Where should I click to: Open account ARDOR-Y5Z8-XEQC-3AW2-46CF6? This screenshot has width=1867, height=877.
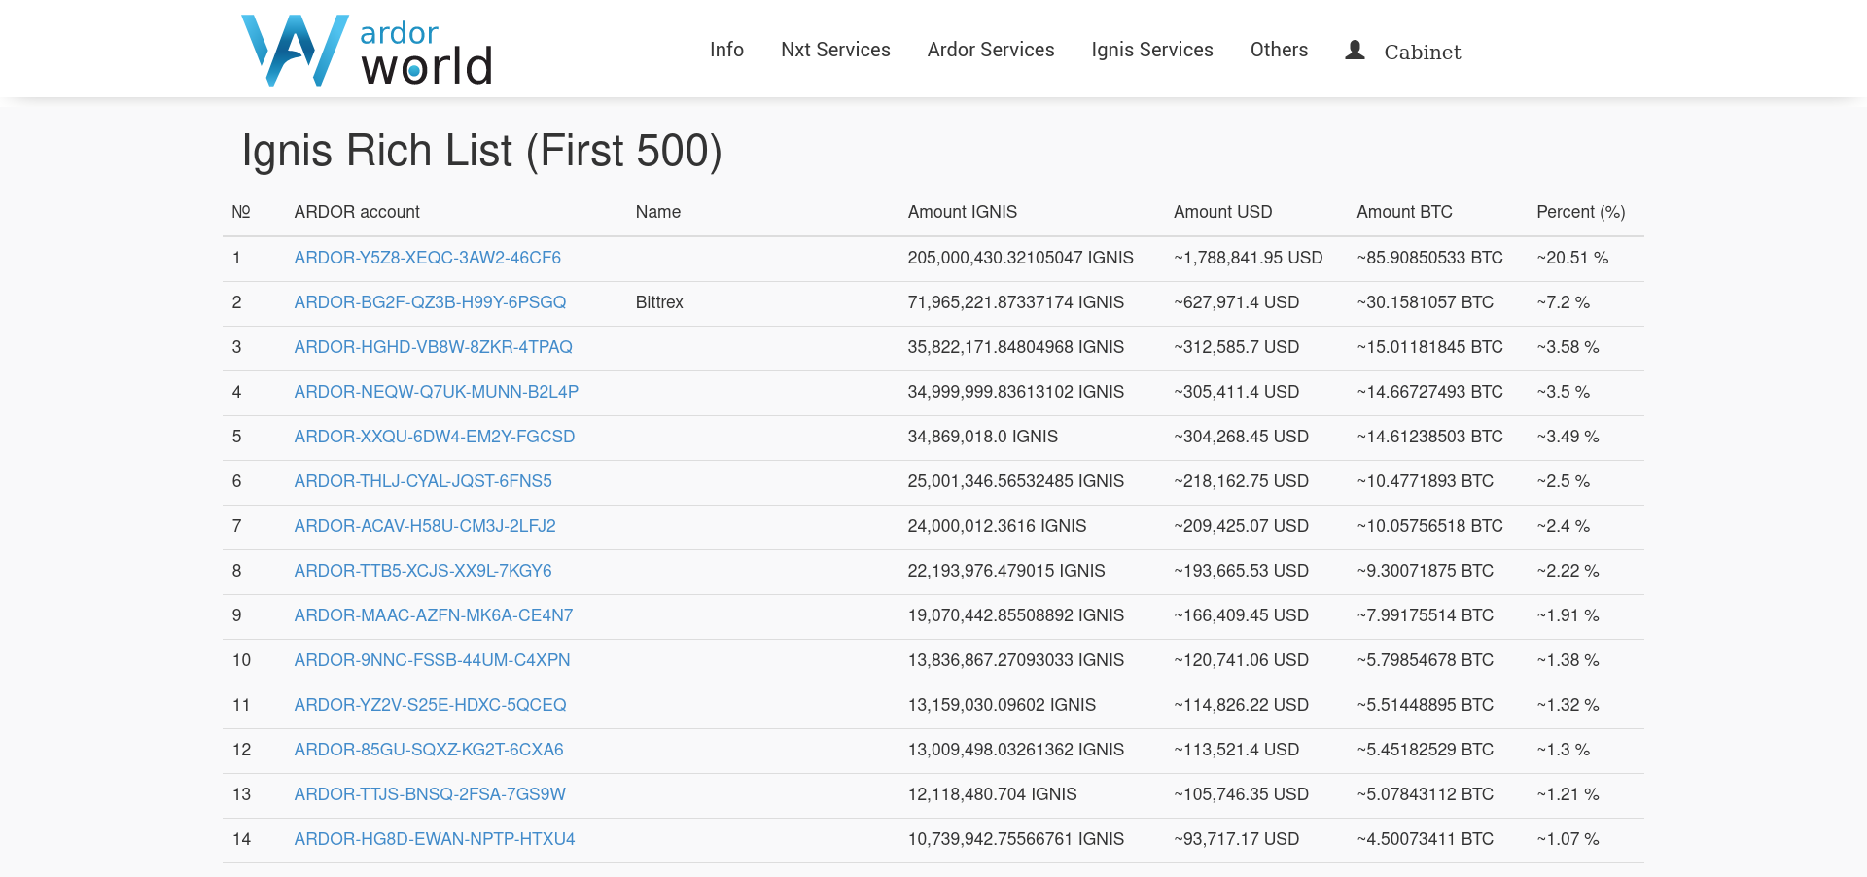(428, 258)
